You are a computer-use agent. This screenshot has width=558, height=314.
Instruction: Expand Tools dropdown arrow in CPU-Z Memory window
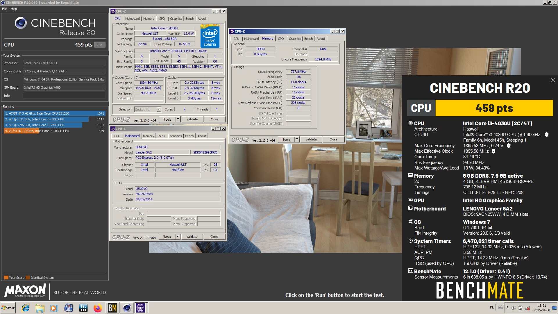tap(297, 139)
